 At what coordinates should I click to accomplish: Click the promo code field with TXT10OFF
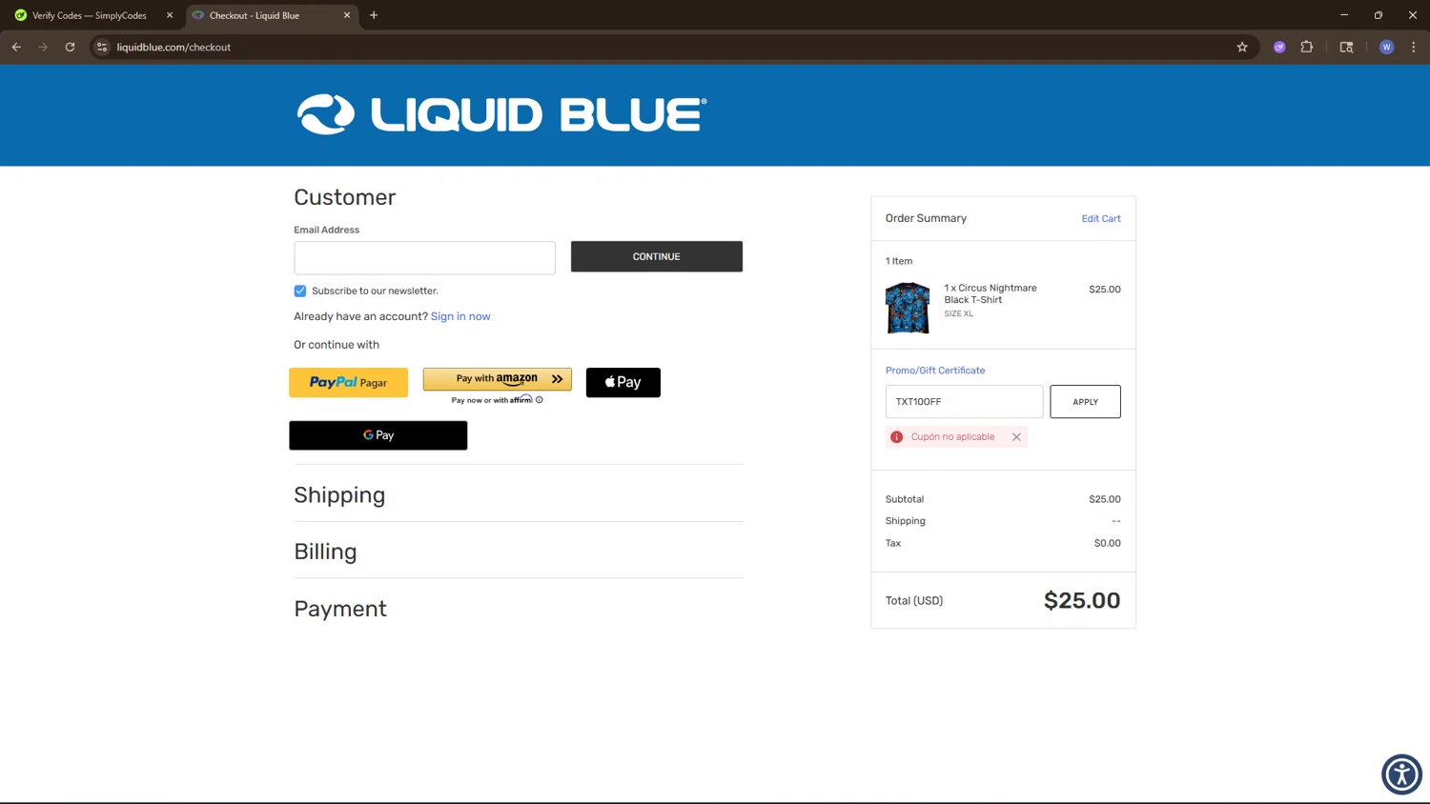(x=964, y=401)
